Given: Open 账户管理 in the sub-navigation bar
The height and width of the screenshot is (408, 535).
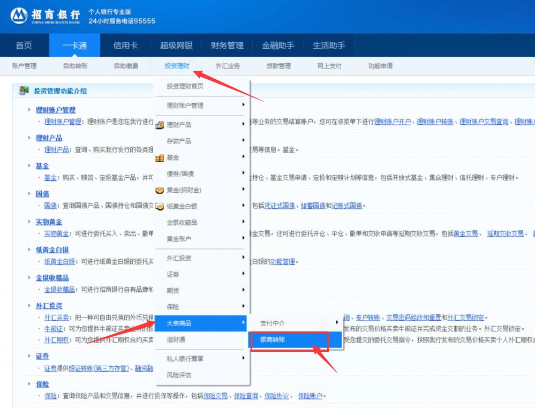Looking at the screenshot, I should click(24, 66).
